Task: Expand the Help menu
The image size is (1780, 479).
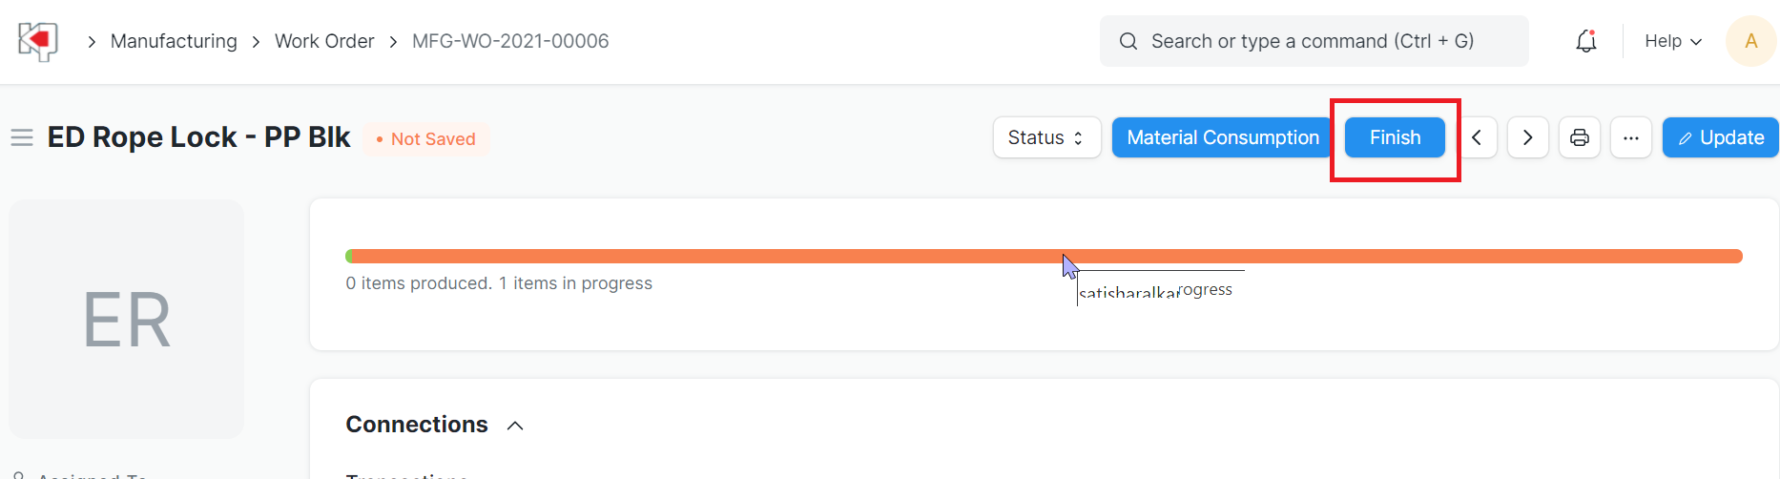Action: pyautogui.click(x=1672, y=41)
